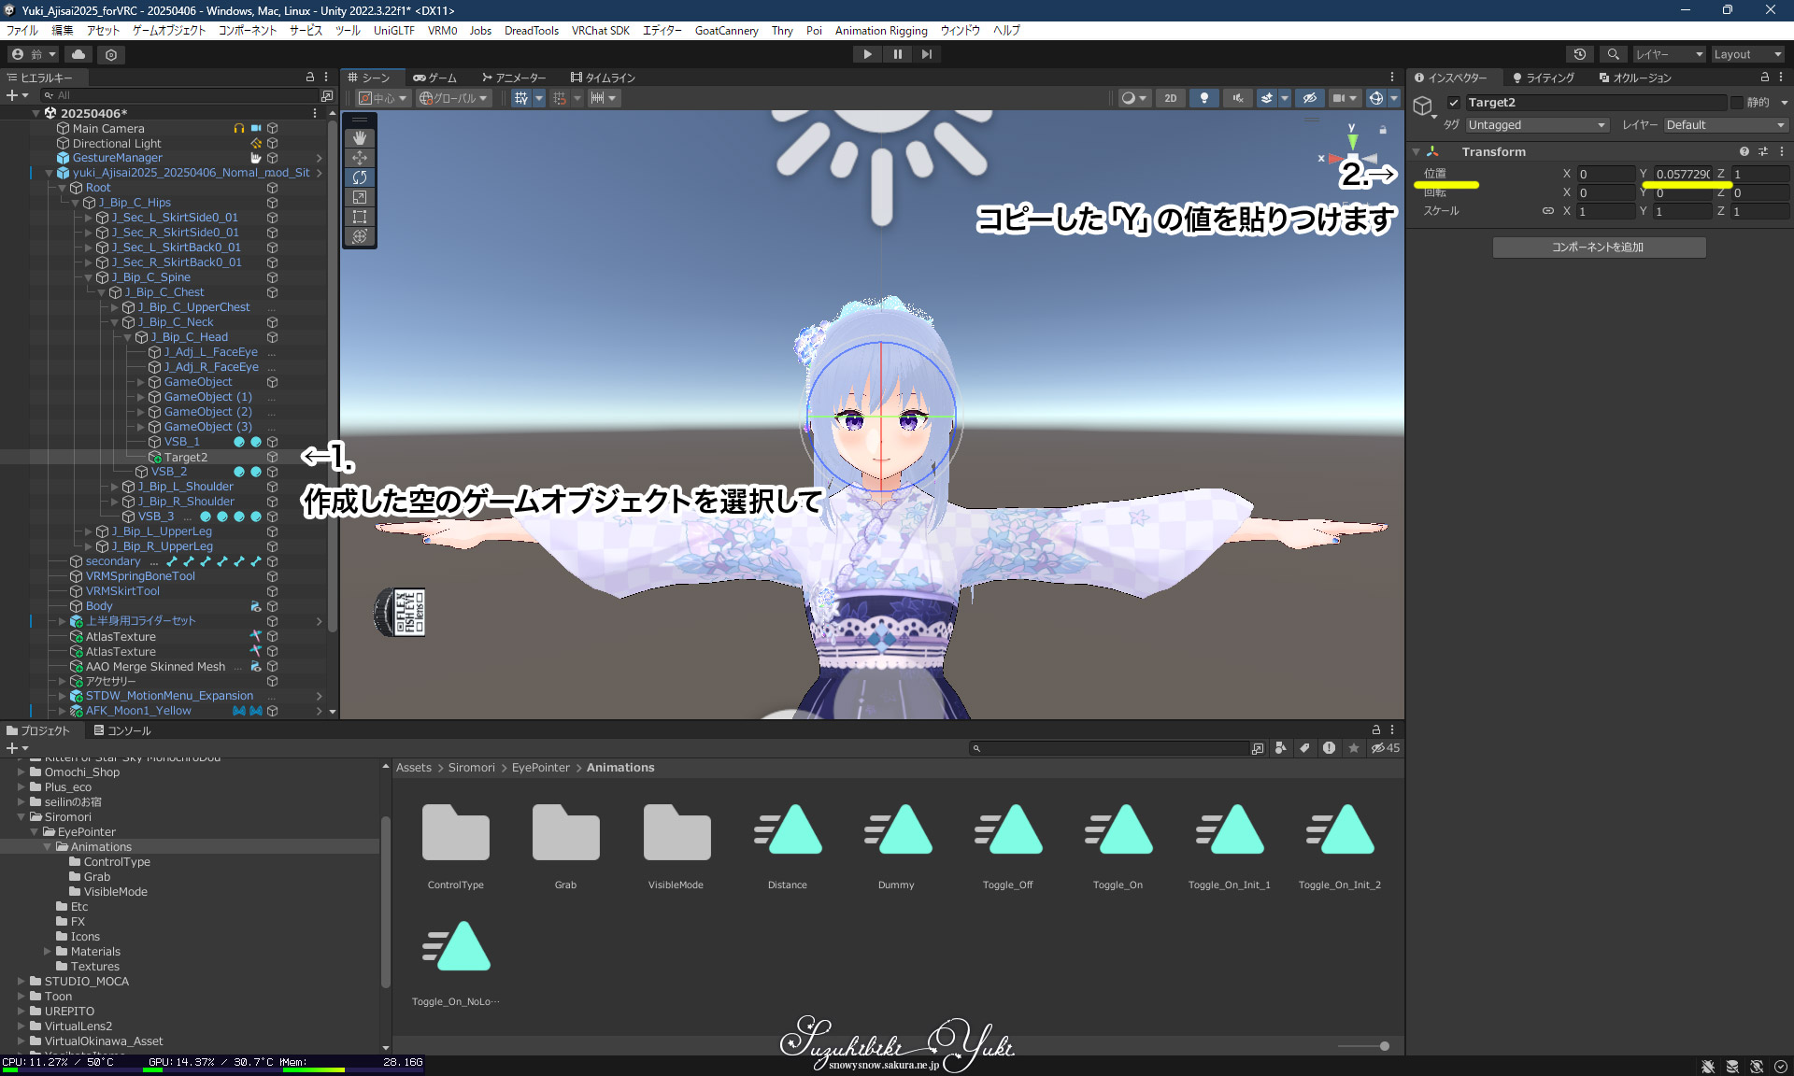
Task: Open the Default layer dropdown
Action: (1725, 125)
